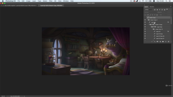
Task: Click the lock transparent pixels icon
Action: (148, 15)
